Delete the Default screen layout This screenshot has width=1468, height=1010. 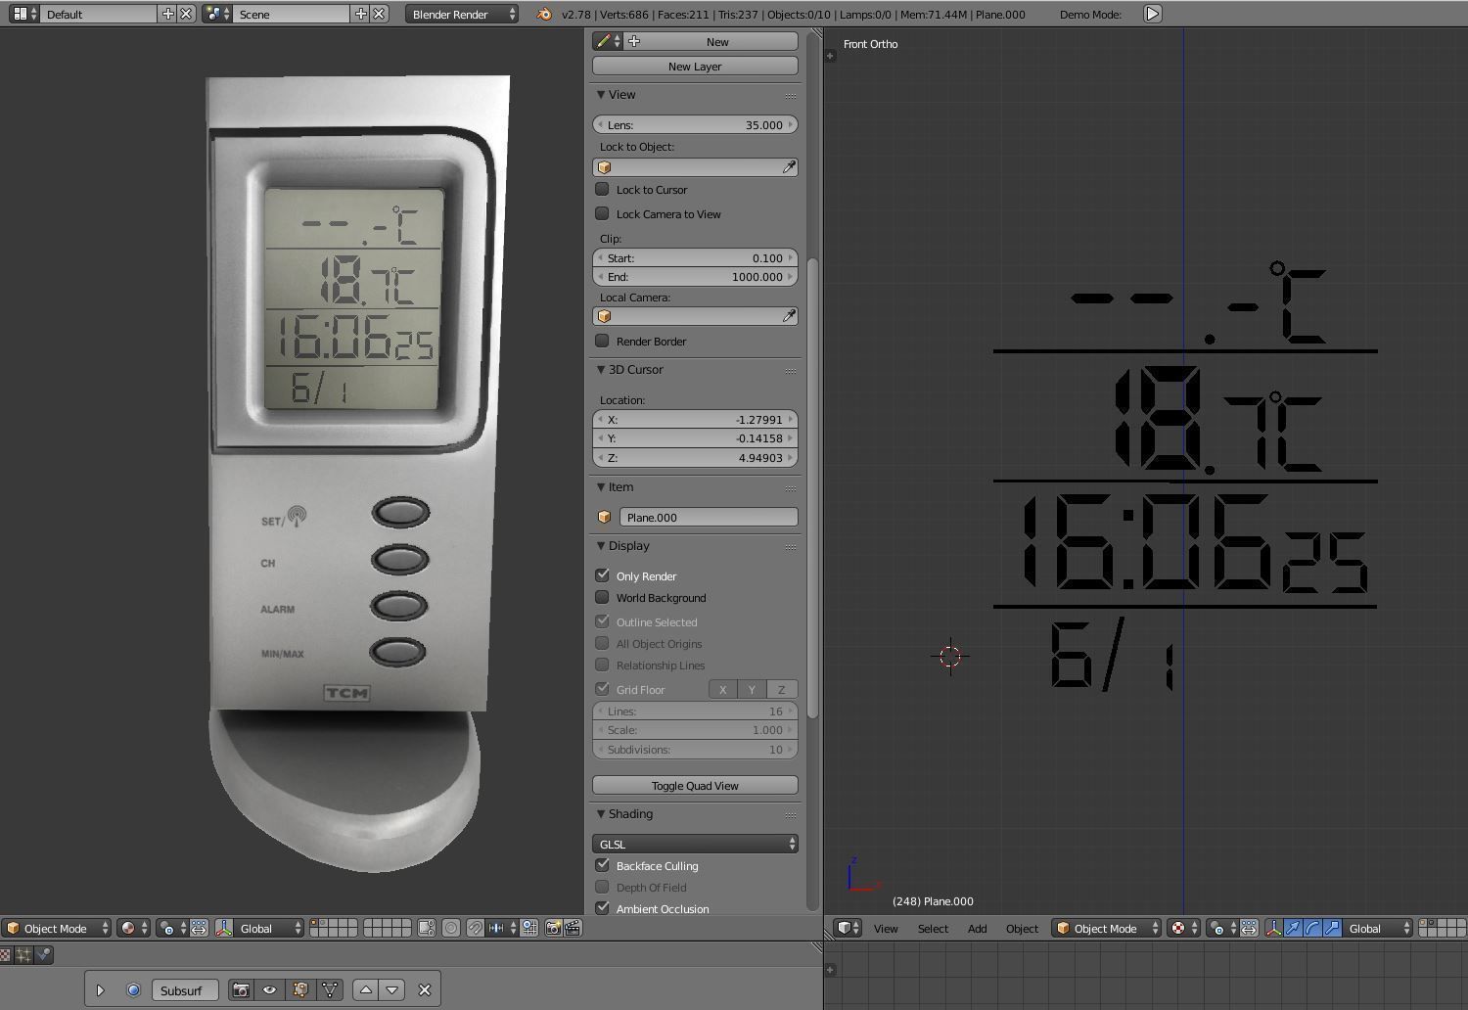pyautogui.click(x=186, y=14)
